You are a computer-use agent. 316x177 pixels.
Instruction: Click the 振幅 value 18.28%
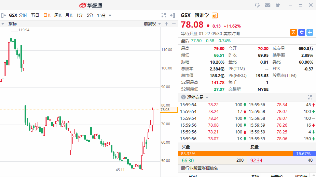pos(217,62)
